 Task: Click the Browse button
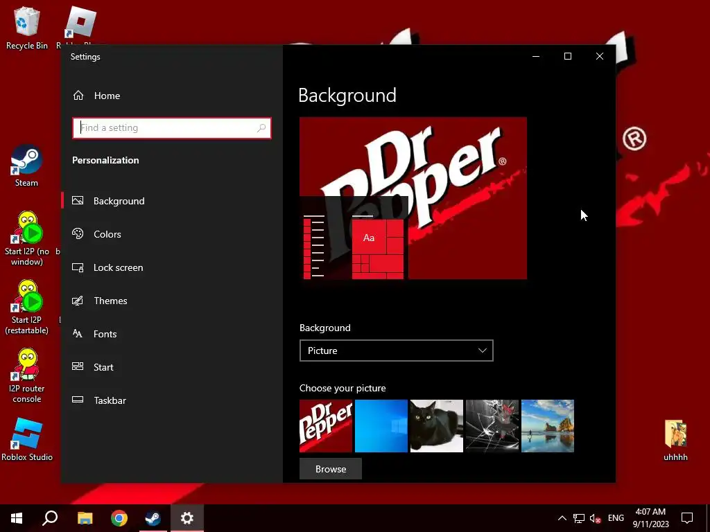tap(331, 469)
